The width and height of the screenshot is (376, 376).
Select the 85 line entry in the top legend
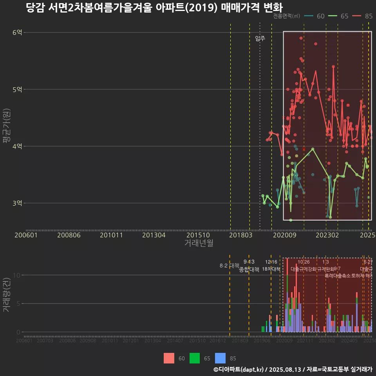(x=362, y=16)
